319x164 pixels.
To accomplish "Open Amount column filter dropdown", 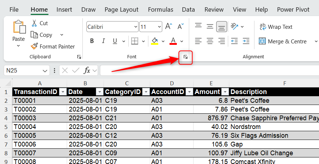I will pyautogui.click(x=225, y=92).
